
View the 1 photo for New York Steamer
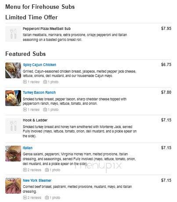[x=55, y=198]
